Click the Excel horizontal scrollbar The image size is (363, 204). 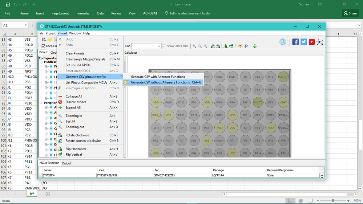pyautogui.click(x=286, y=194)
